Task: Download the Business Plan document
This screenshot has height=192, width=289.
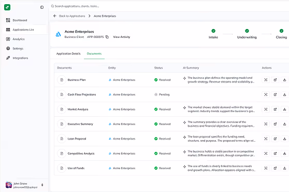Action: pyautogui.click(x=284, y=80)
